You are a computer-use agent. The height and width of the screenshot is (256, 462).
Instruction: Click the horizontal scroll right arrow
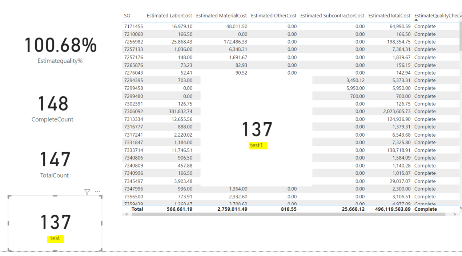coord(454,214)
